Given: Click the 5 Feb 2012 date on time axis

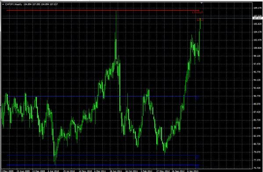Looking at the screenshot, I should tap(146, 171).
